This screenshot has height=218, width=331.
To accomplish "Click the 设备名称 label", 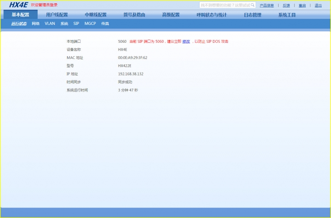I will point(74,50).
